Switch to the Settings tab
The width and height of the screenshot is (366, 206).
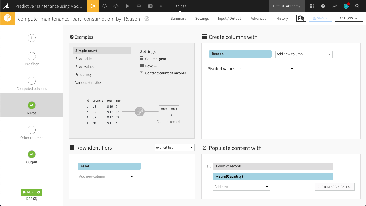202,19
